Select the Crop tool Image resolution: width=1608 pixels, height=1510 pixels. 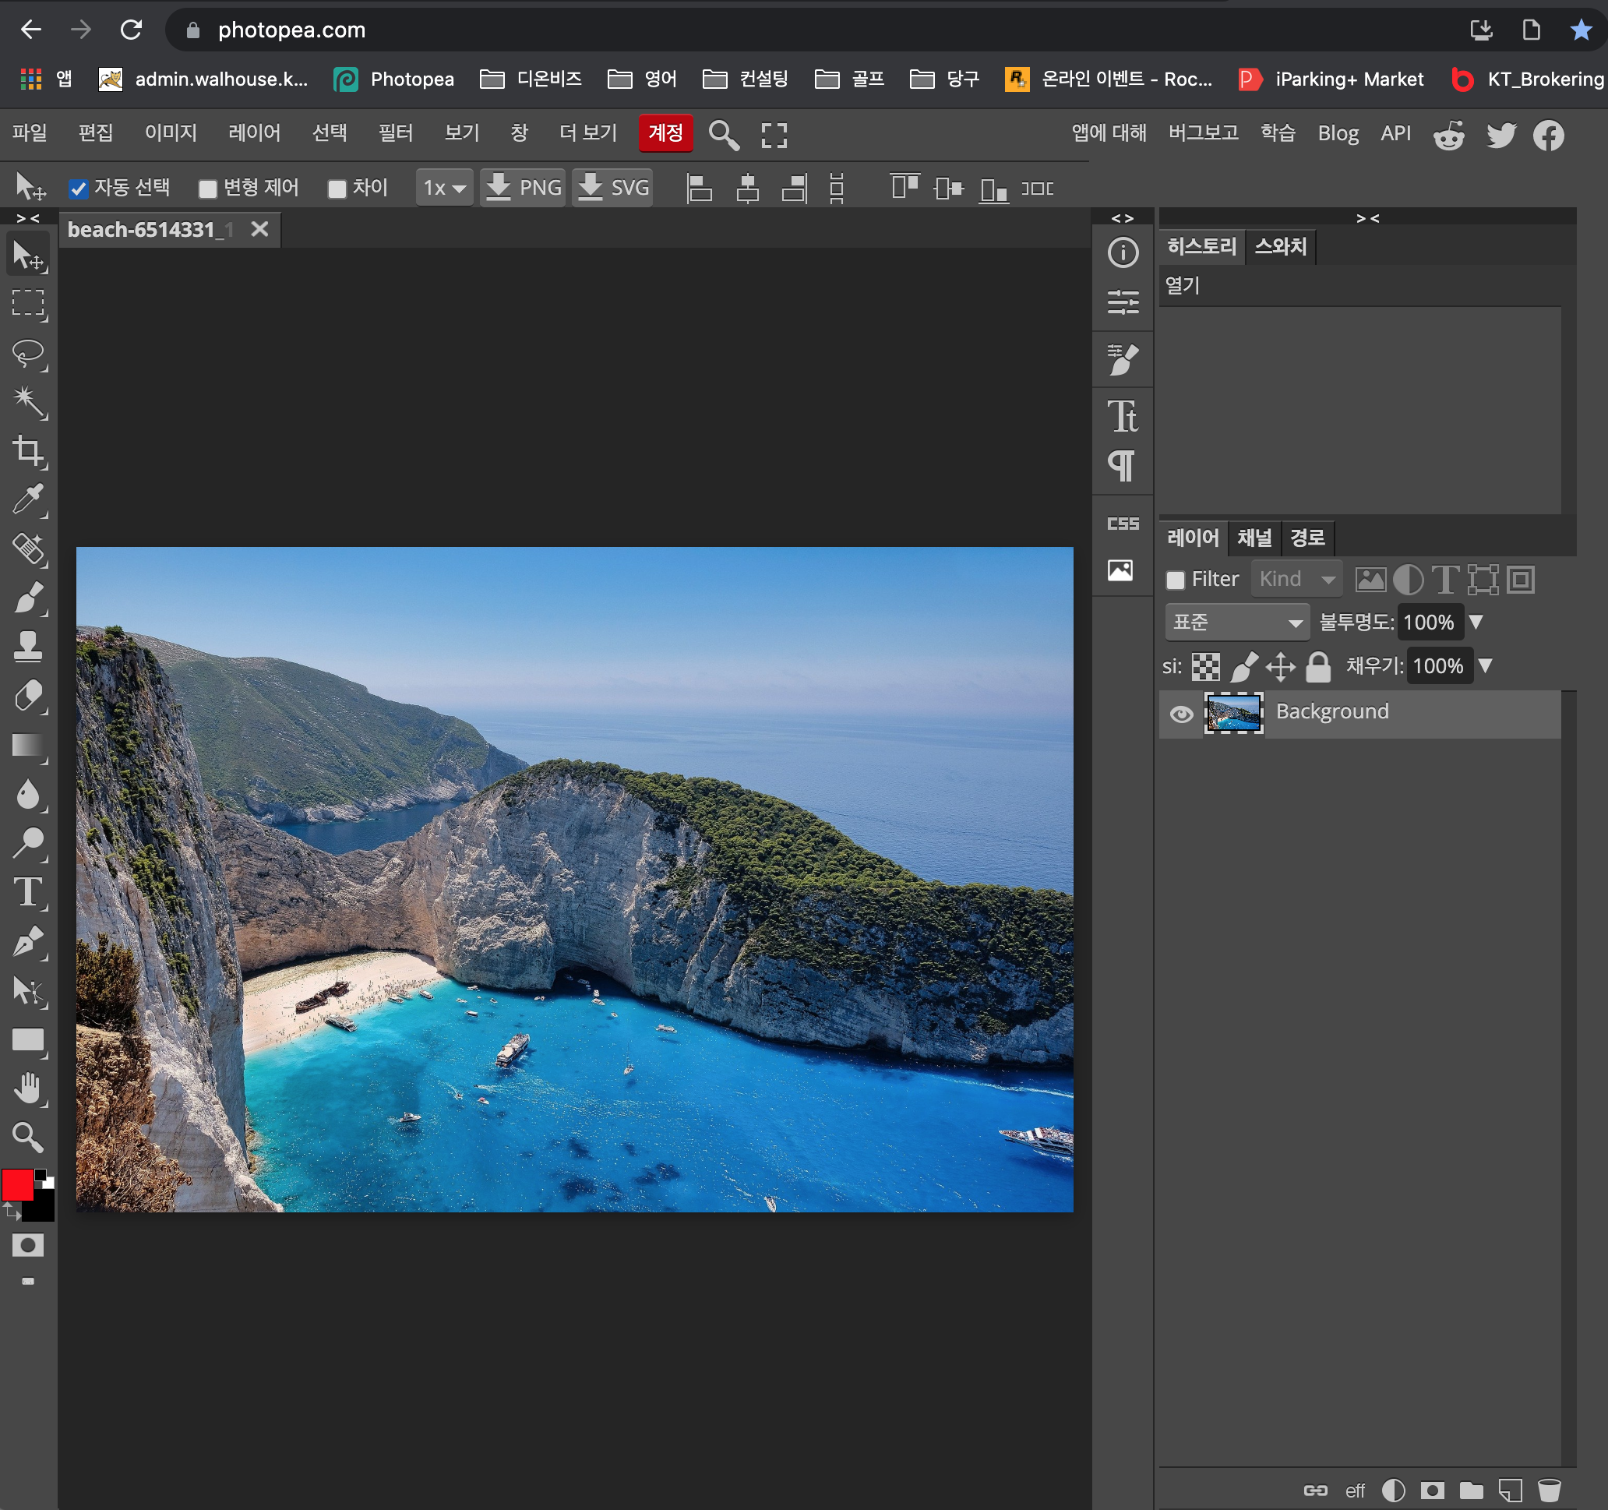pos(28,450)
